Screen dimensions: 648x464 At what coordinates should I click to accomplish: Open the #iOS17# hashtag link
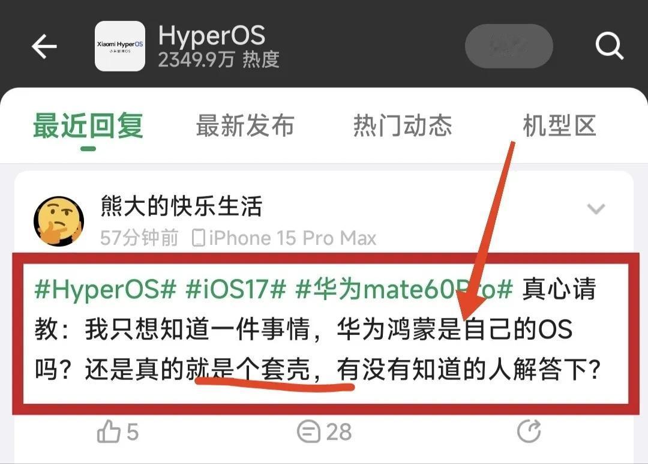click(236, 289)
